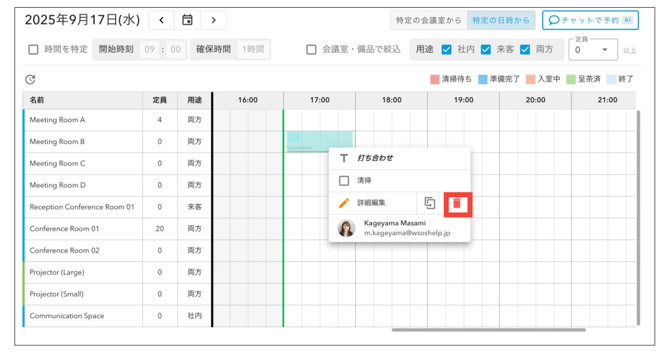Viewport: 669px width, 353px height.
Task: Enable the 時間を特定 checkbox
Action: pyautogui.click(x=33, y=49)
